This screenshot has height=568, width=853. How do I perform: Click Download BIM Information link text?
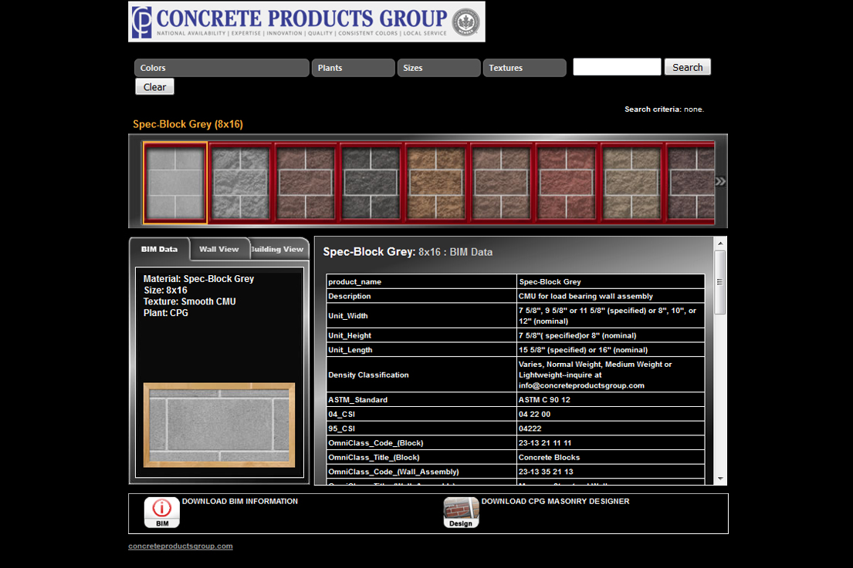pos(240,501)
